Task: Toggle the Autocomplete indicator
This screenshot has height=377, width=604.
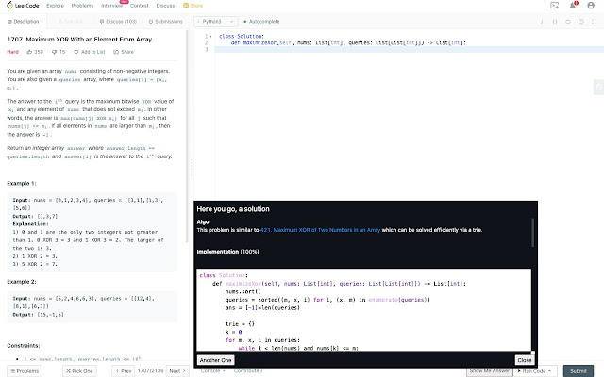Action: pyautogui.click(x=262, y=22)
